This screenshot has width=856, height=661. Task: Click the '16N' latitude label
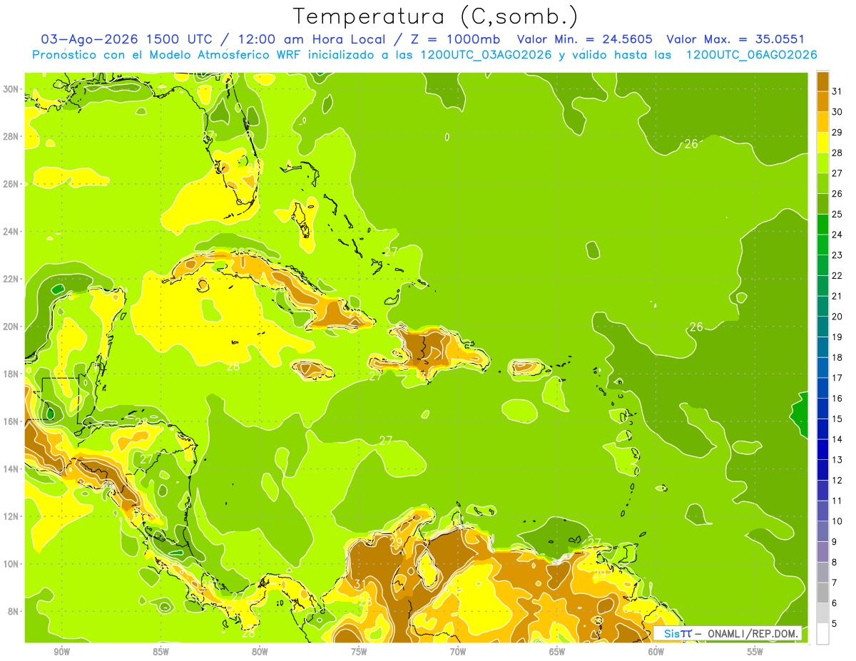point(11,421)
